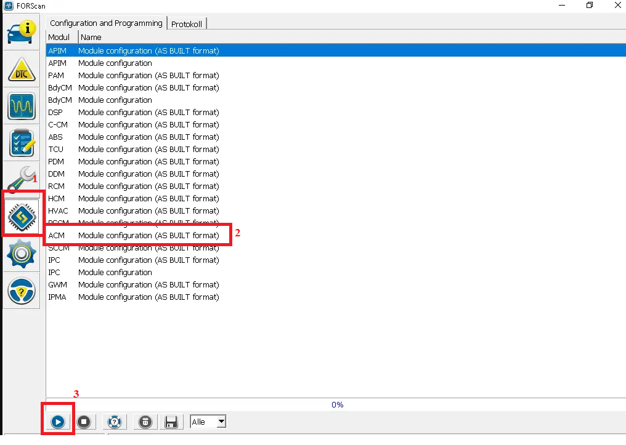626x445 pixels.
Task: Open the steering wheel help section
Action: click(x=22, y=291)
